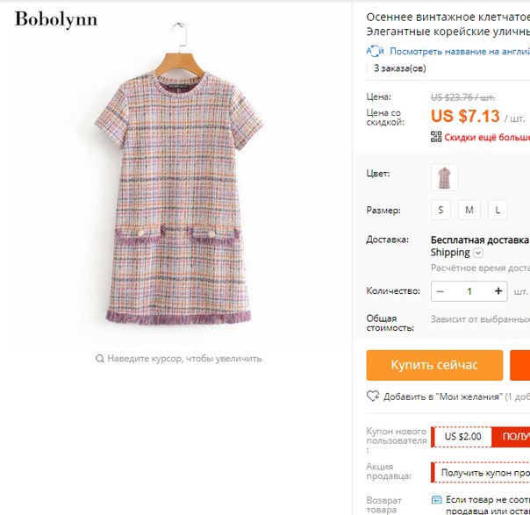Expand the Shipping method dropdown arrow

click(478, 253)
